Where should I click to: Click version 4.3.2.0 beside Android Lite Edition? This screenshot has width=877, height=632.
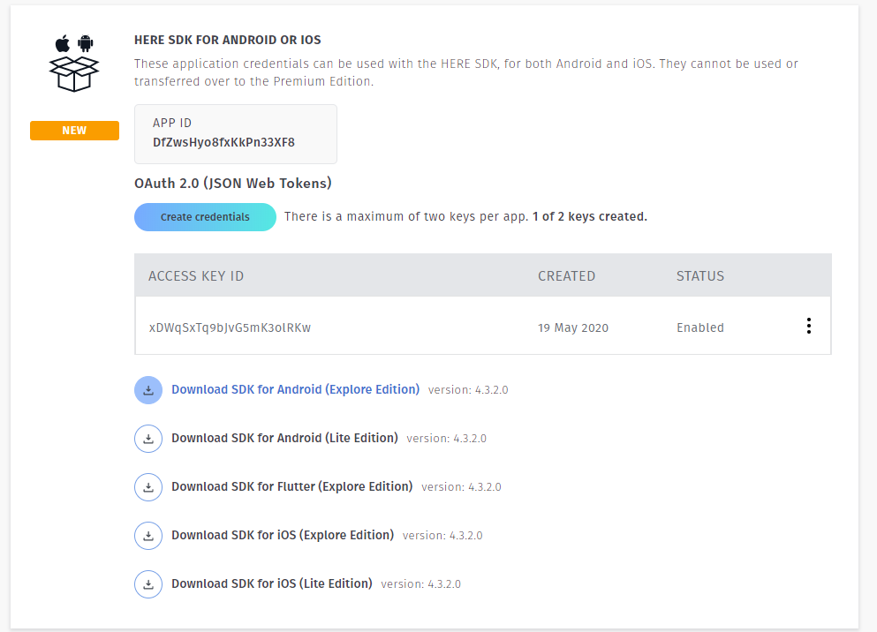(446, 439)
